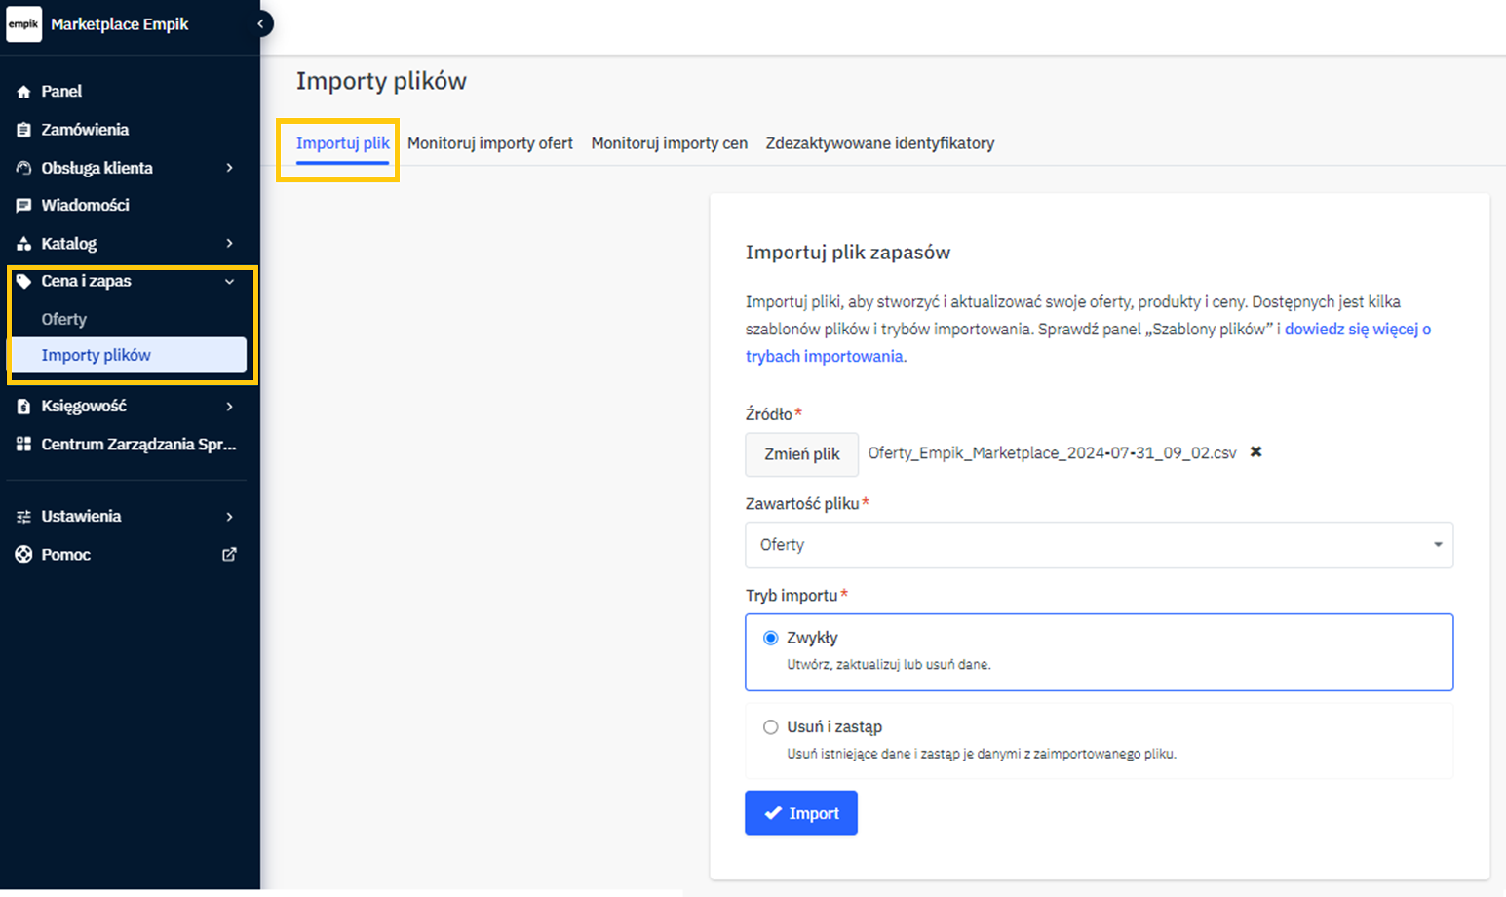Collapse the Cena i zapas section

(229, 282)
